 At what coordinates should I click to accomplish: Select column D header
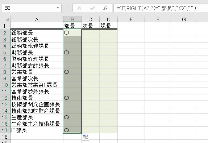(108, 19)
